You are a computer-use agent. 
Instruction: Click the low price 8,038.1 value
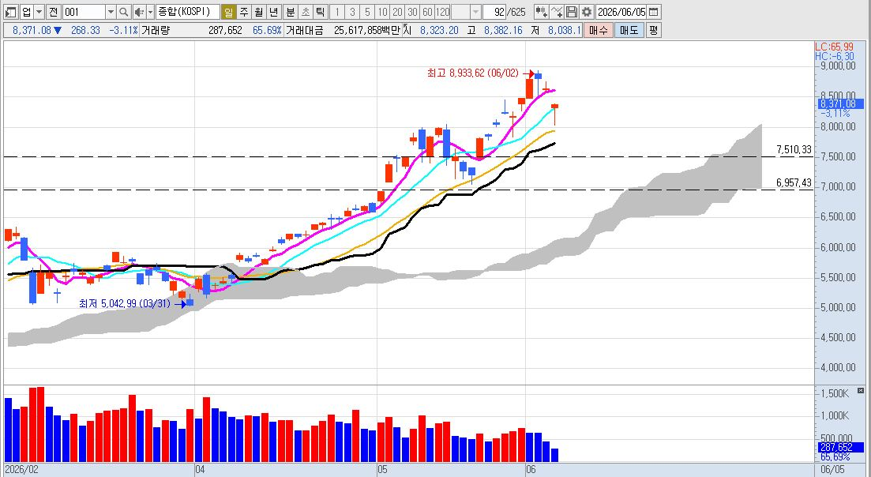[563, 30]
